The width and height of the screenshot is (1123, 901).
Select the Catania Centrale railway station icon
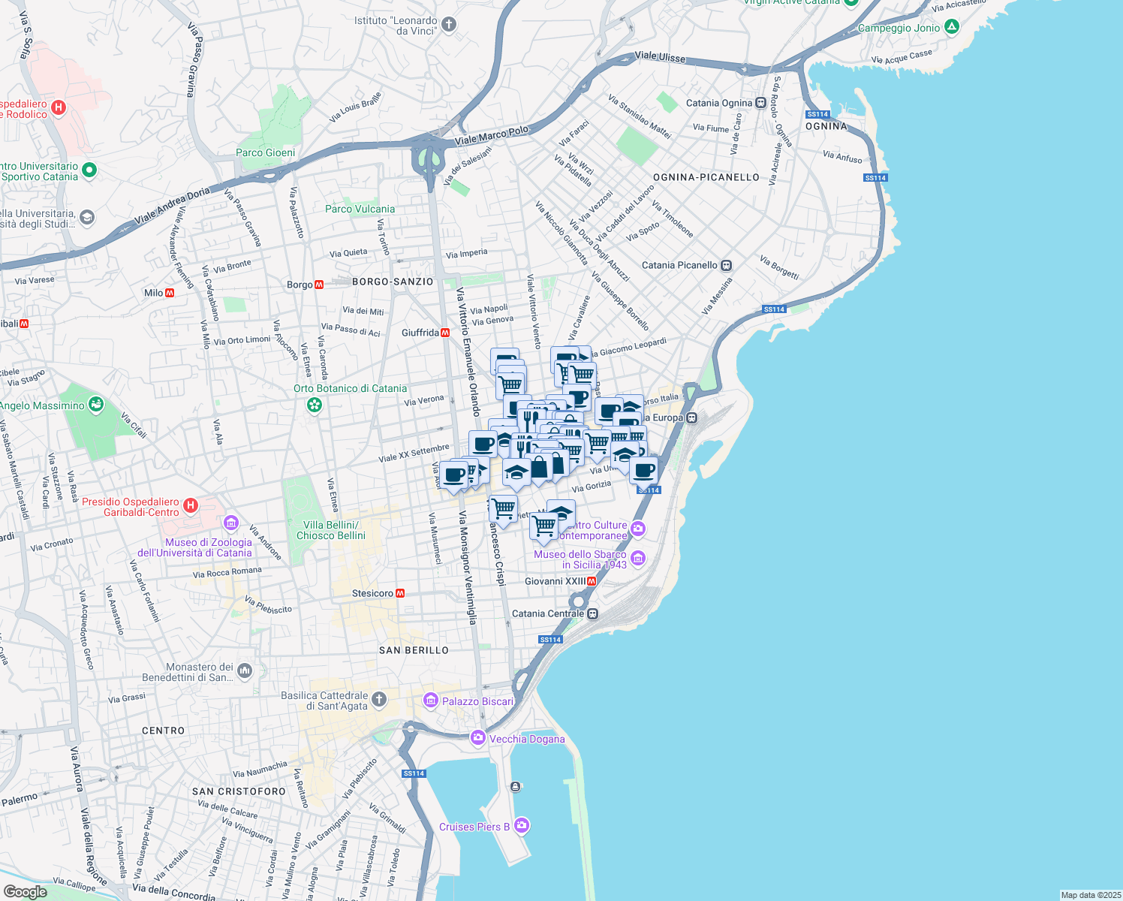point(592,613)
